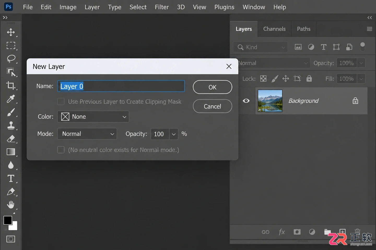Select the Horizontal Type tool
The width and height of the screenshot is (376, 250).
coord(11,178)
